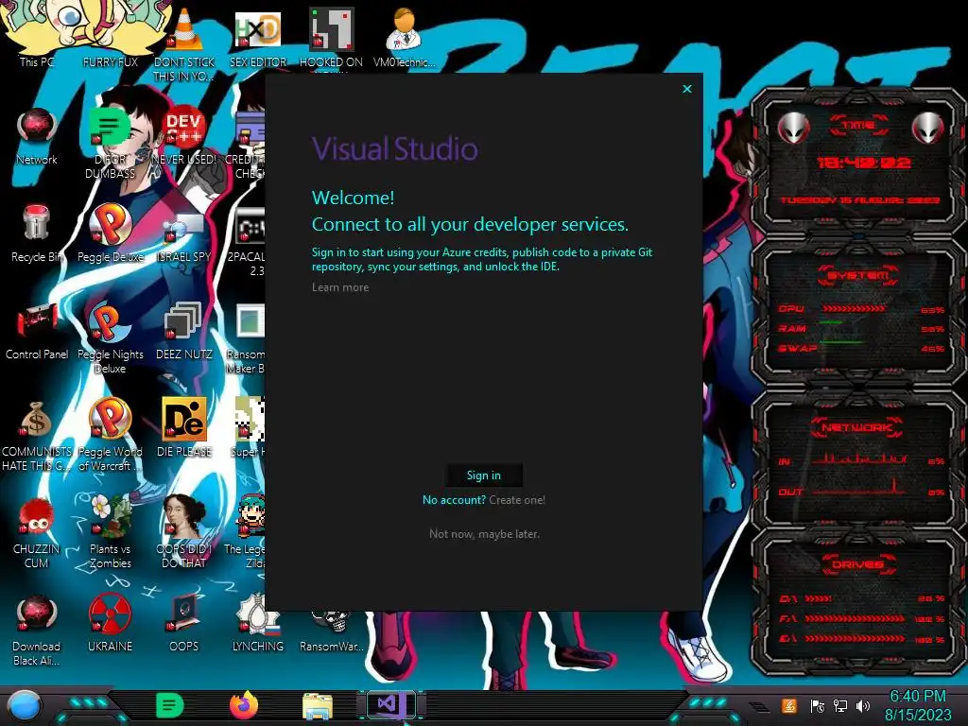This screenshot has width=968, height=726.
Task: Select the DIE PLEASE icon
Action: point(184,427)
